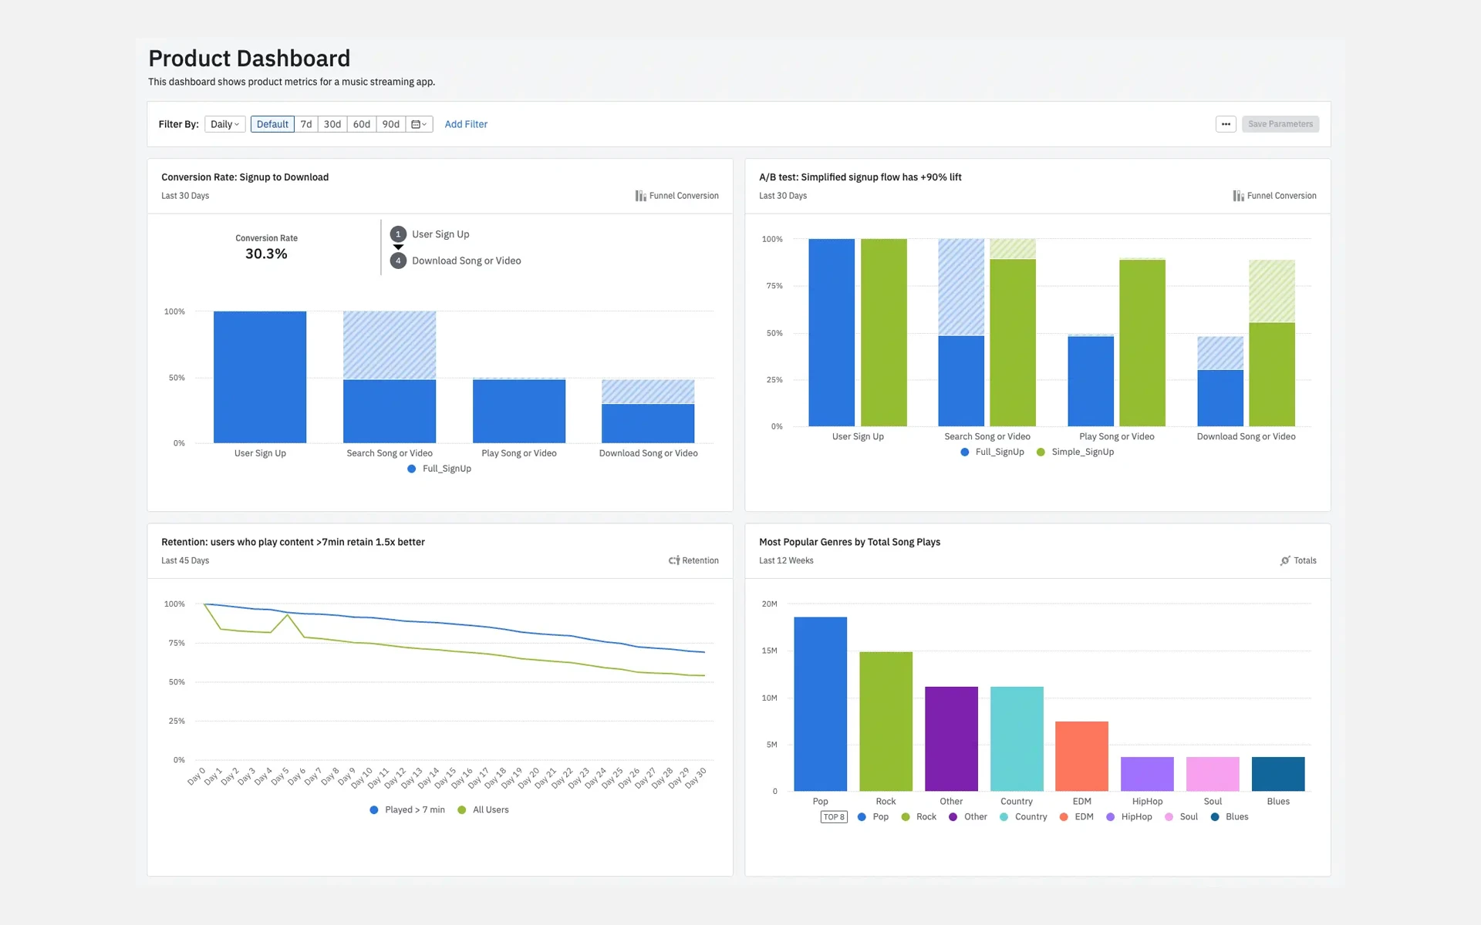Select the 90d date range tab

click(x=391, y=124)
